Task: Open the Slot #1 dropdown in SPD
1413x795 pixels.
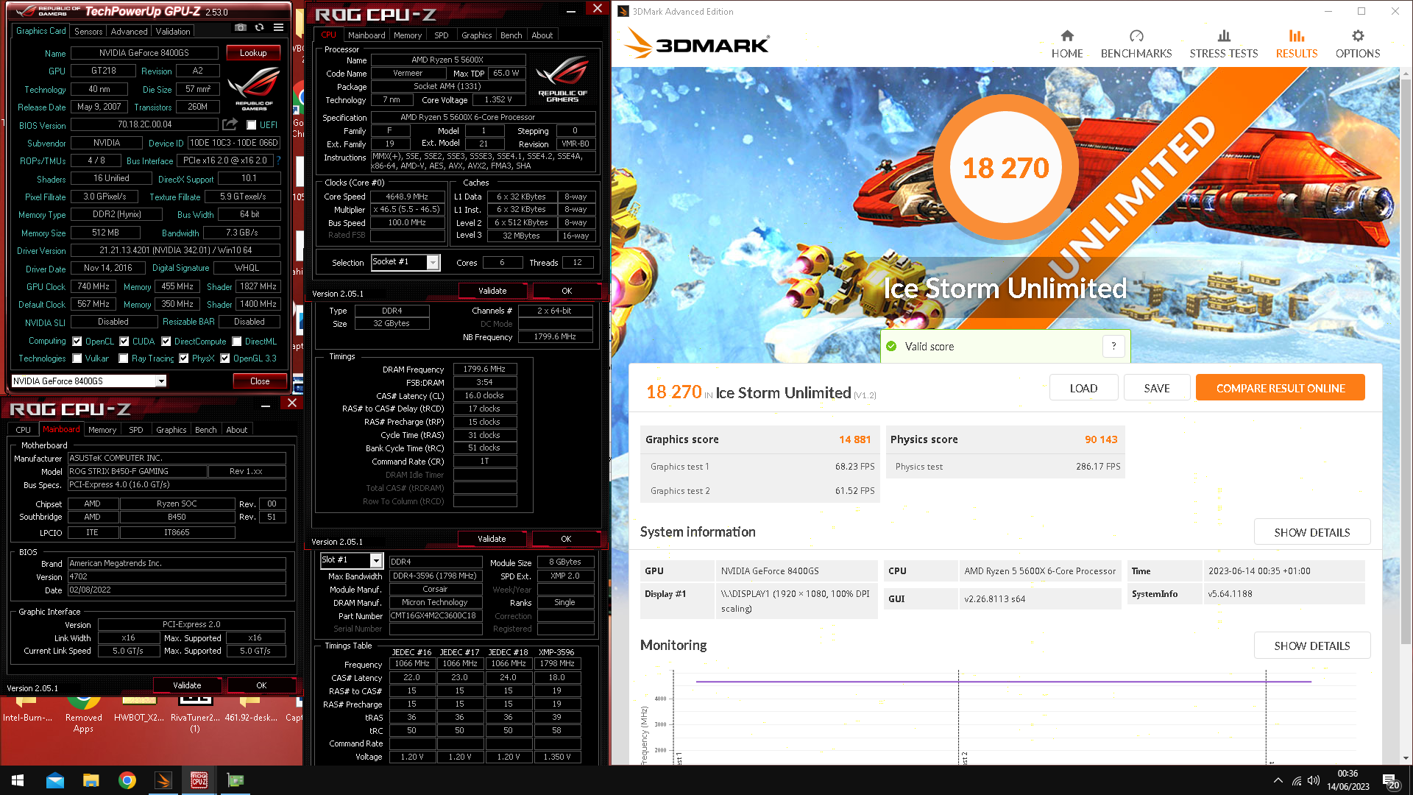Action: coord(376,560)
